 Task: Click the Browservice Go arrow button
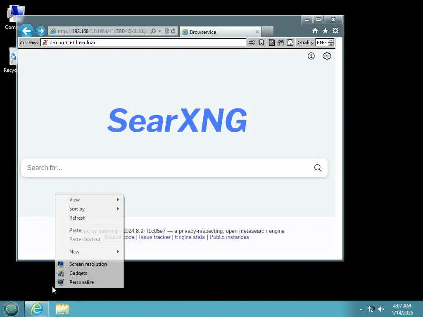(x=252, y=43)
